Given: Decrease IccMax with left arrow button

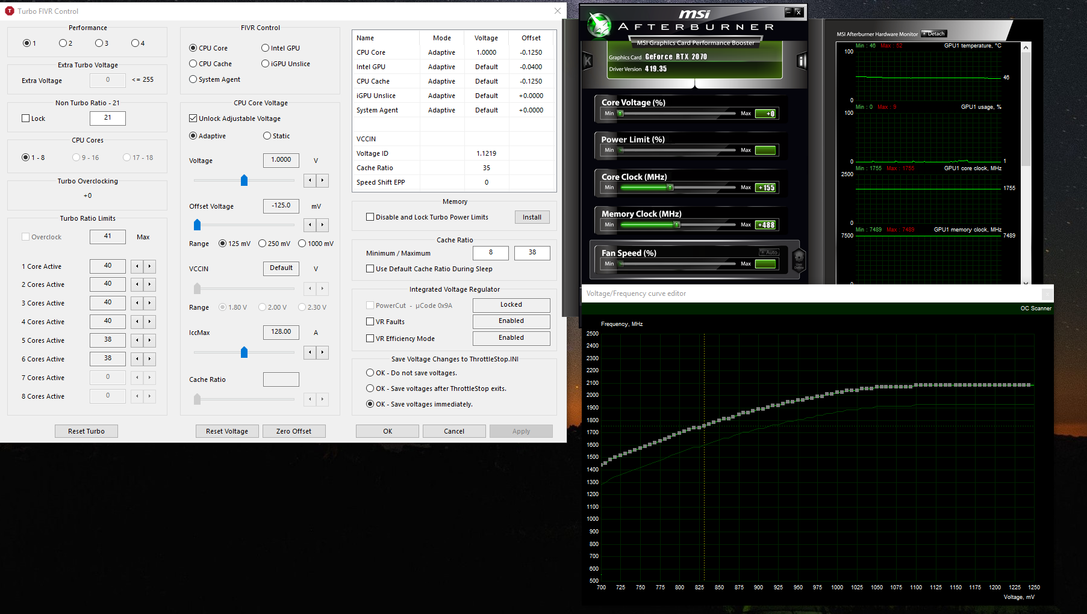Looking at the screenshot, I should tap(310, 352).
